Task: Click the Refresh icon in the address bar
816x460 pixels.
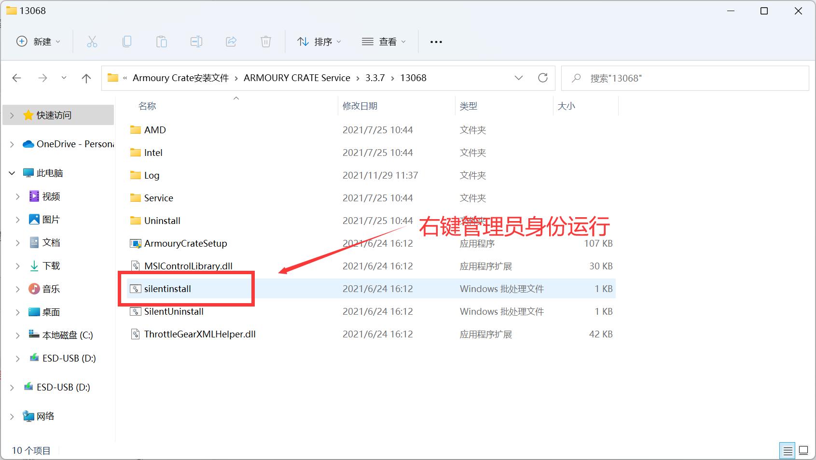Action: (543, 78)
